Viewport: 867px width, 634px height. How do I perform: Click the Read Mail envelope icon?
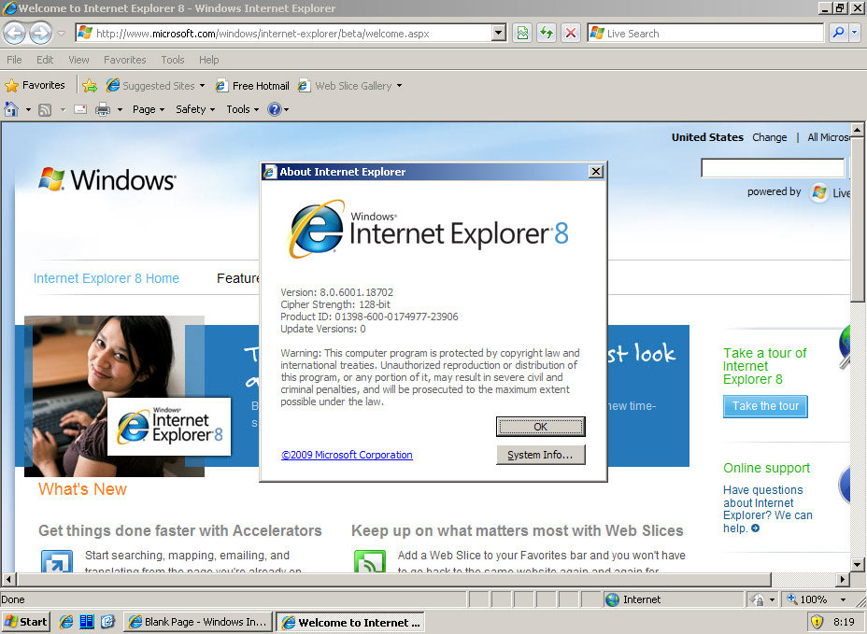[x=80, y=109]
